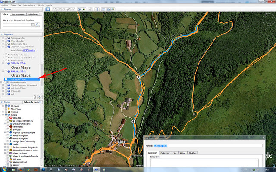Expand the NASA layer node
Screen dimensions: 276x172
click(x=5, y=144)
